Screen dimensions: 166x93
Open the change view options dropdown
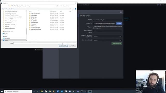pyautogui.click(x=72, y=9)
